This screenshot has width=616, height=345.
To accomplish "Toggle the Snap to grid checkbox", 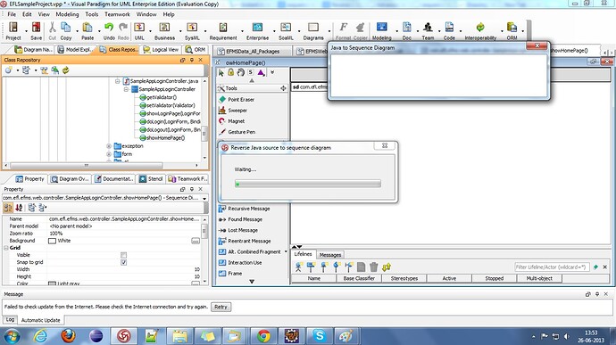I will coord(124,262).
